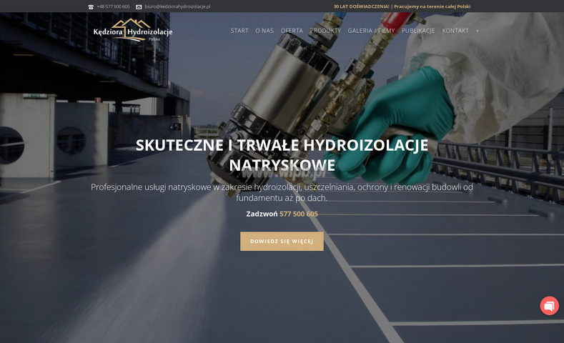Go to the O NAS page

pos(264,31)
